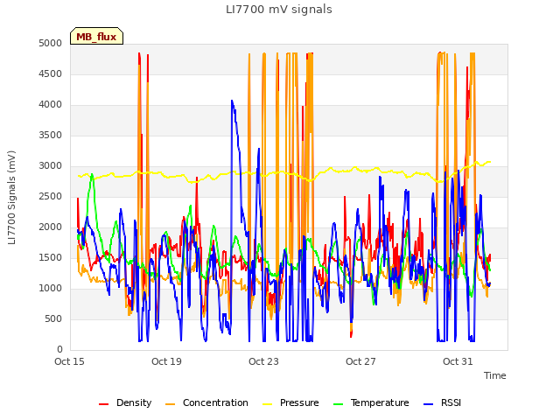Click the Oct 27 axis label
This screenshot has height=420, width=560.
360,361
